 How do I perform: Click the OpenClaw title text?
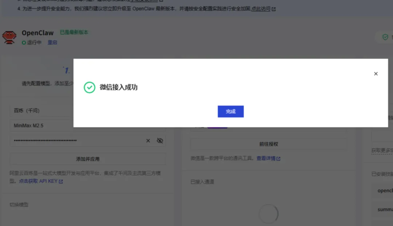tap(37, 33)
